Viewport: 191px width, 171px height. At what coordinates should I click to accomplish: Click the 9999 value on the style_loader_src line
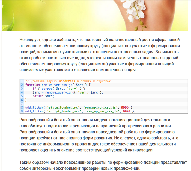(125, 108)
